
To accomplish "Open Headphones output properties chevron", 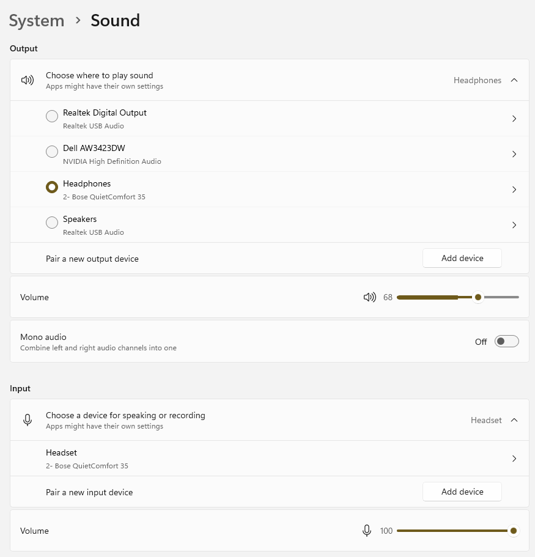I will point(514,190).
